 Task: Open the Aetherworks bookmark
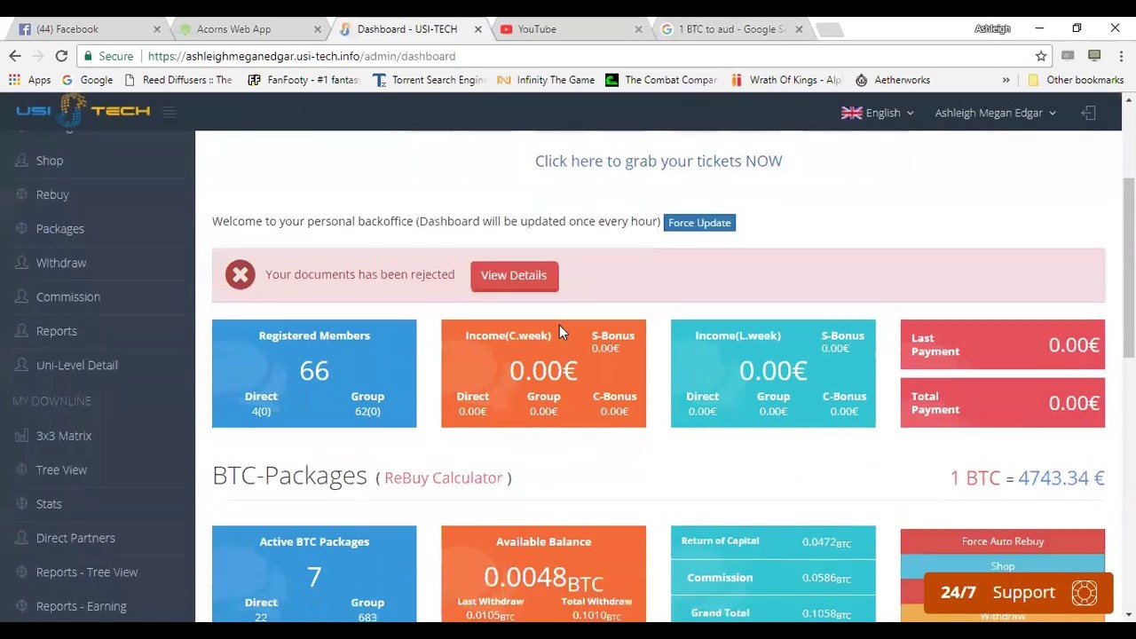click(x=893, y=80)
